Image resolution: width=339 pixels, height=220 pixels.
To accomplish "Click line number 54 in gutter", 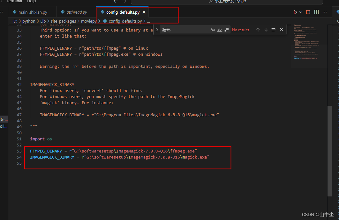I will (19, 157).
